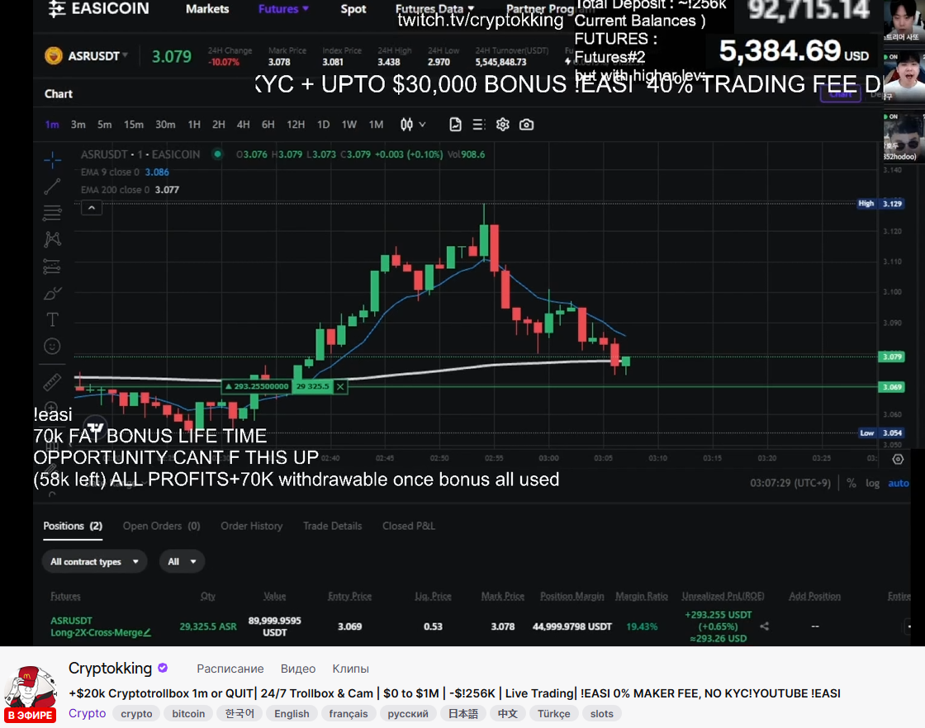The width and height of the screenshot is (925, 728).
Task: Open the chart list layout icon
Action: (x=478, y=125)
